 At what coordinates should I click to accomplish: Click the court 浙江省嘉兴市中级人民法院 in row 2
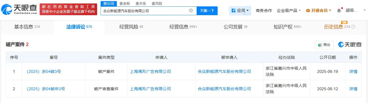(x=286, y=89)
